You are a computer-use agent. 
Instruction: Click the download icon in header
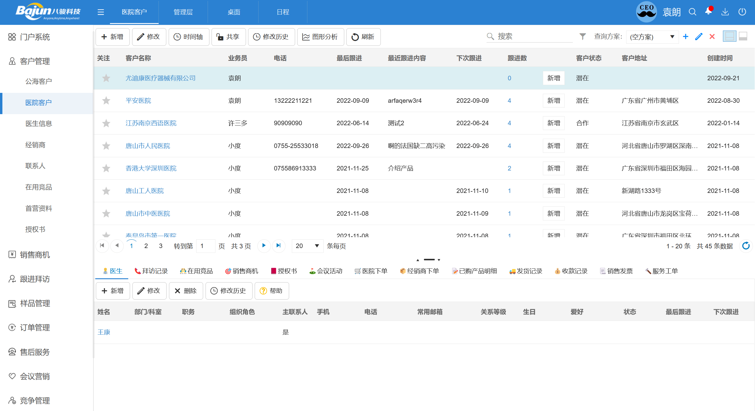tap(725, 12)
